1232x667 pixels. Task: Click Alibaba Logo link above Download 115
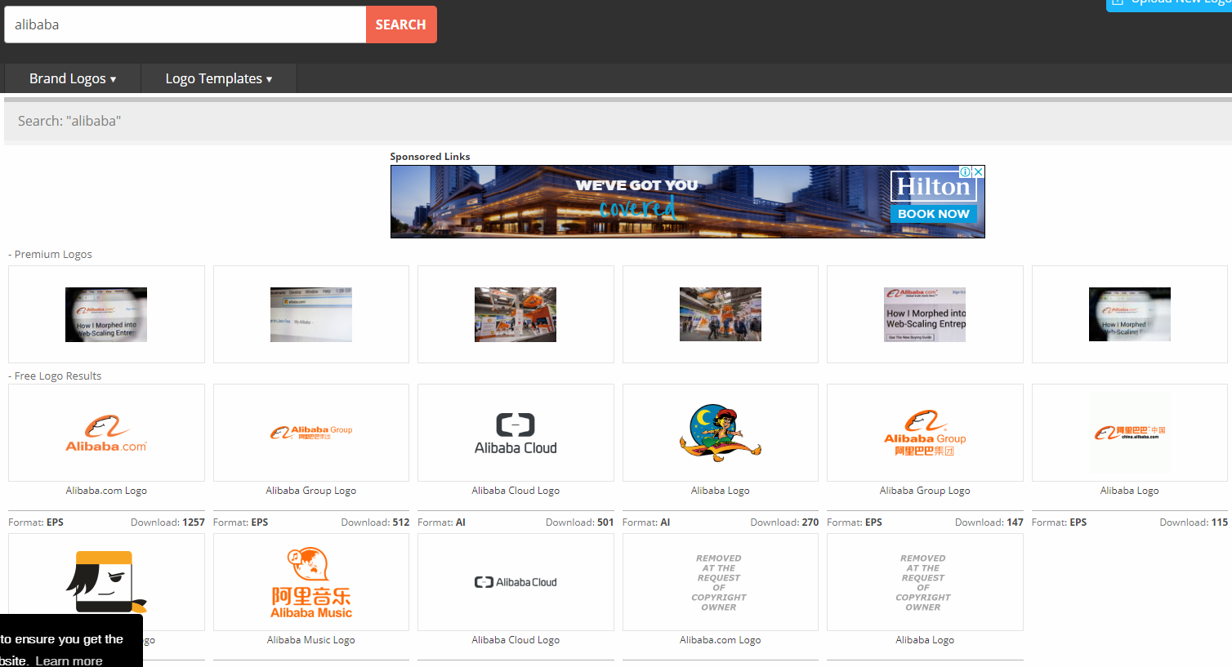tap(1130, 491)
